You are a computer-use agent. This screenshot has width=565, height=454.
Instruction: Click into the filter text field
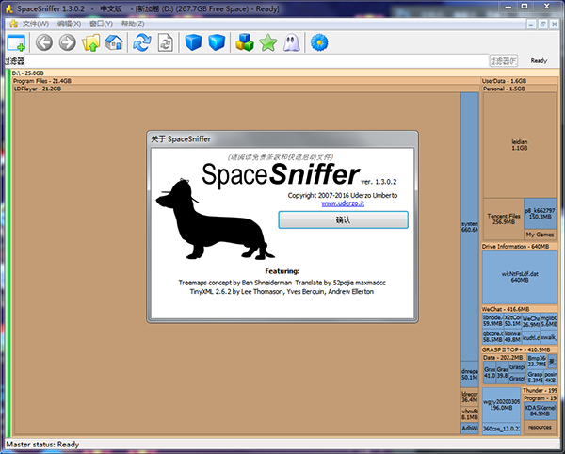256,60
